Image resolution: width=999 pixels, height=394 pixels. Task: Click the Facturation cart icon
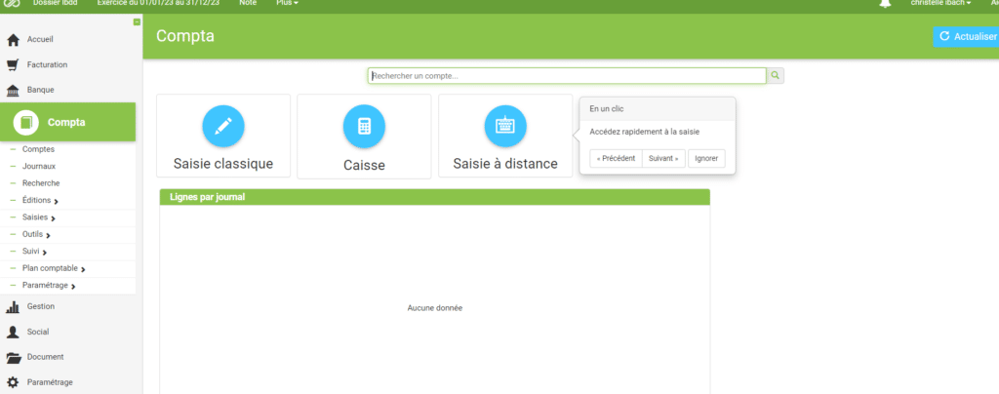(13, 65)
